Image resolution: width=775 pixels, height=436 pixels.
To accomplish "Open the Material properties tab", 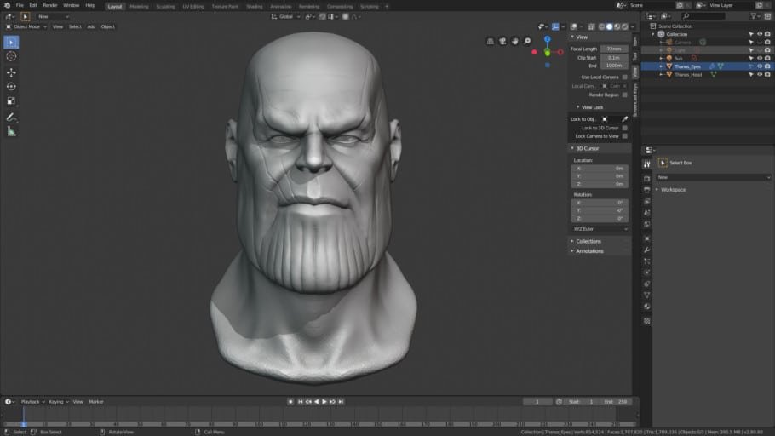I will [x=647, y=307].
